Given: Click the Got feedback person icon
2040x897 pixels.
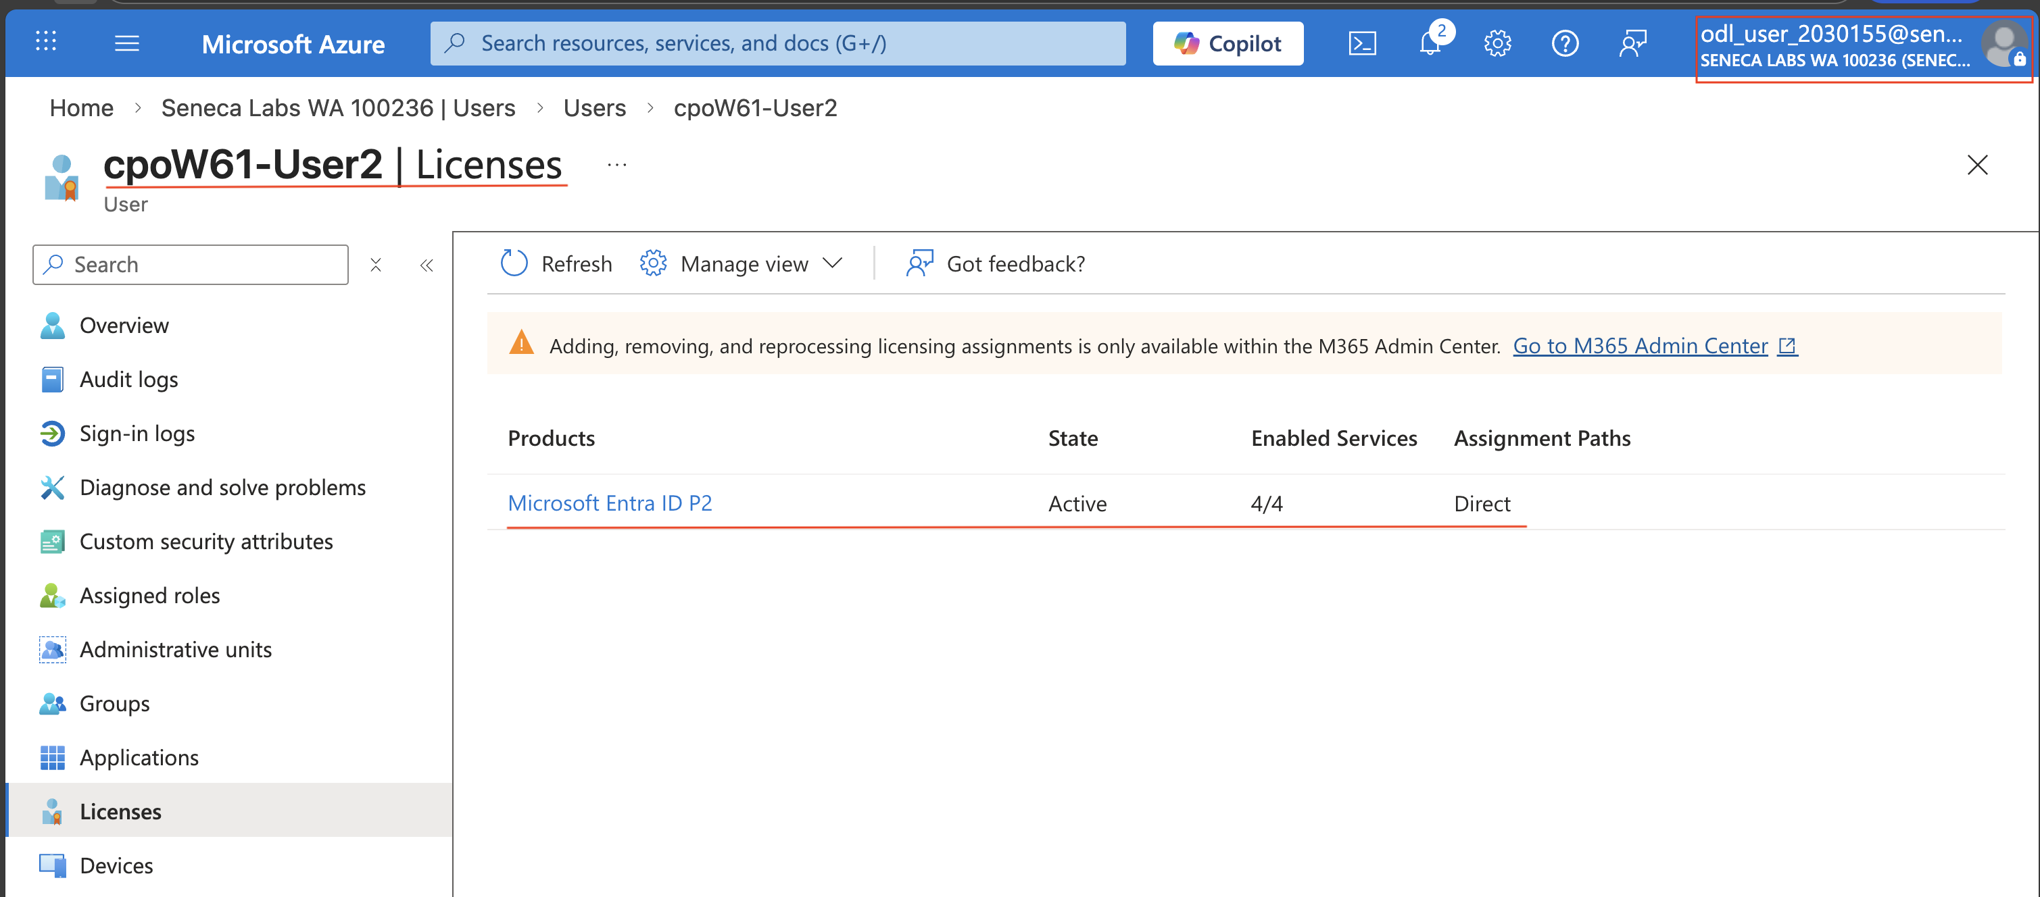Looking at the screenshot, I should point(919,263).
